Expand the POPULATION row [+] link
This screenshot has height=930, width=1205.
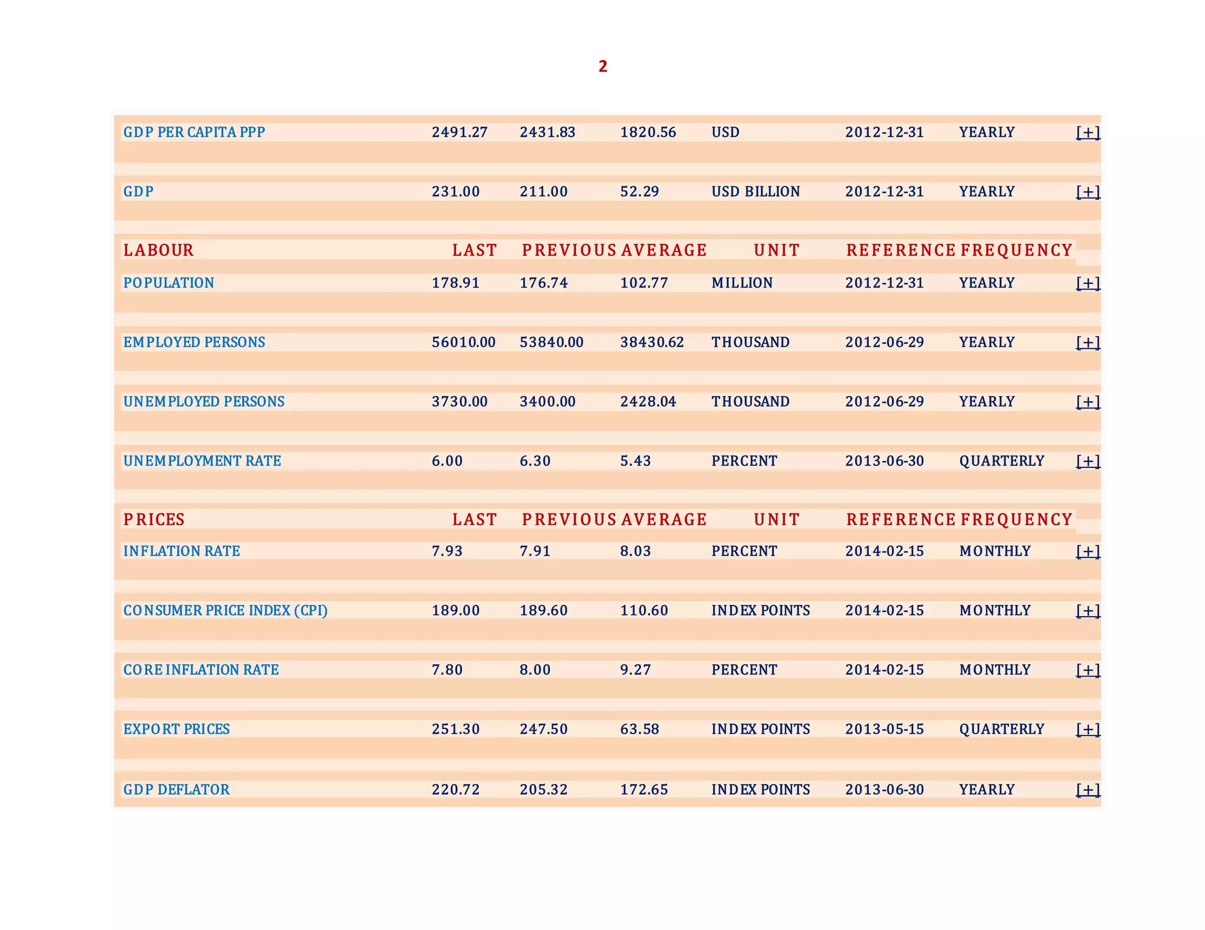pyautogui.click(x=1087, y=283)
